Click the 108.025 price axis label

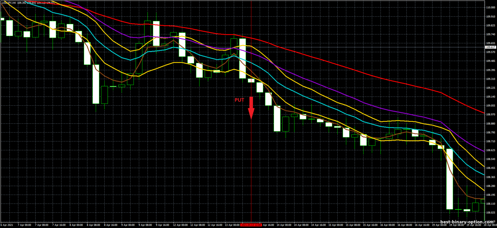490,213
